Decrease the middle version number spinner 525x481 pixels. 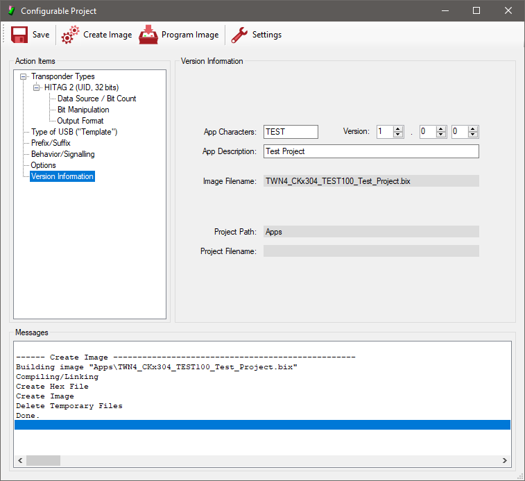coord(440,135)
